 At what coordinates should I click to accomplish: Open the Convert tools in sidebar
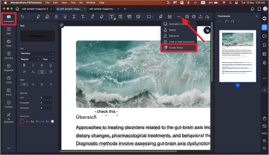9,55
